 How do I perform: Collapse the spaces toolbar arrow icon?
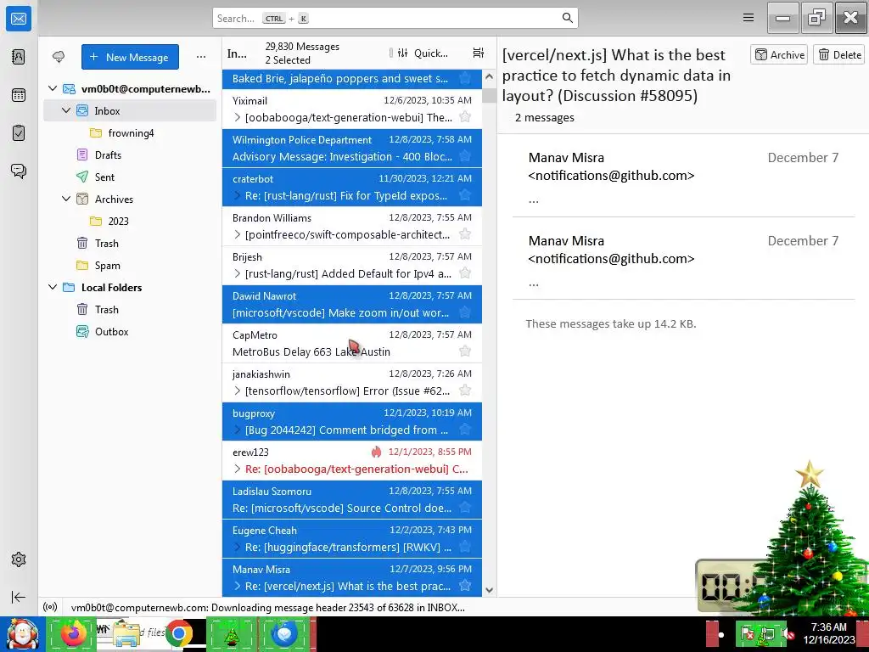(x=19, y=597)
